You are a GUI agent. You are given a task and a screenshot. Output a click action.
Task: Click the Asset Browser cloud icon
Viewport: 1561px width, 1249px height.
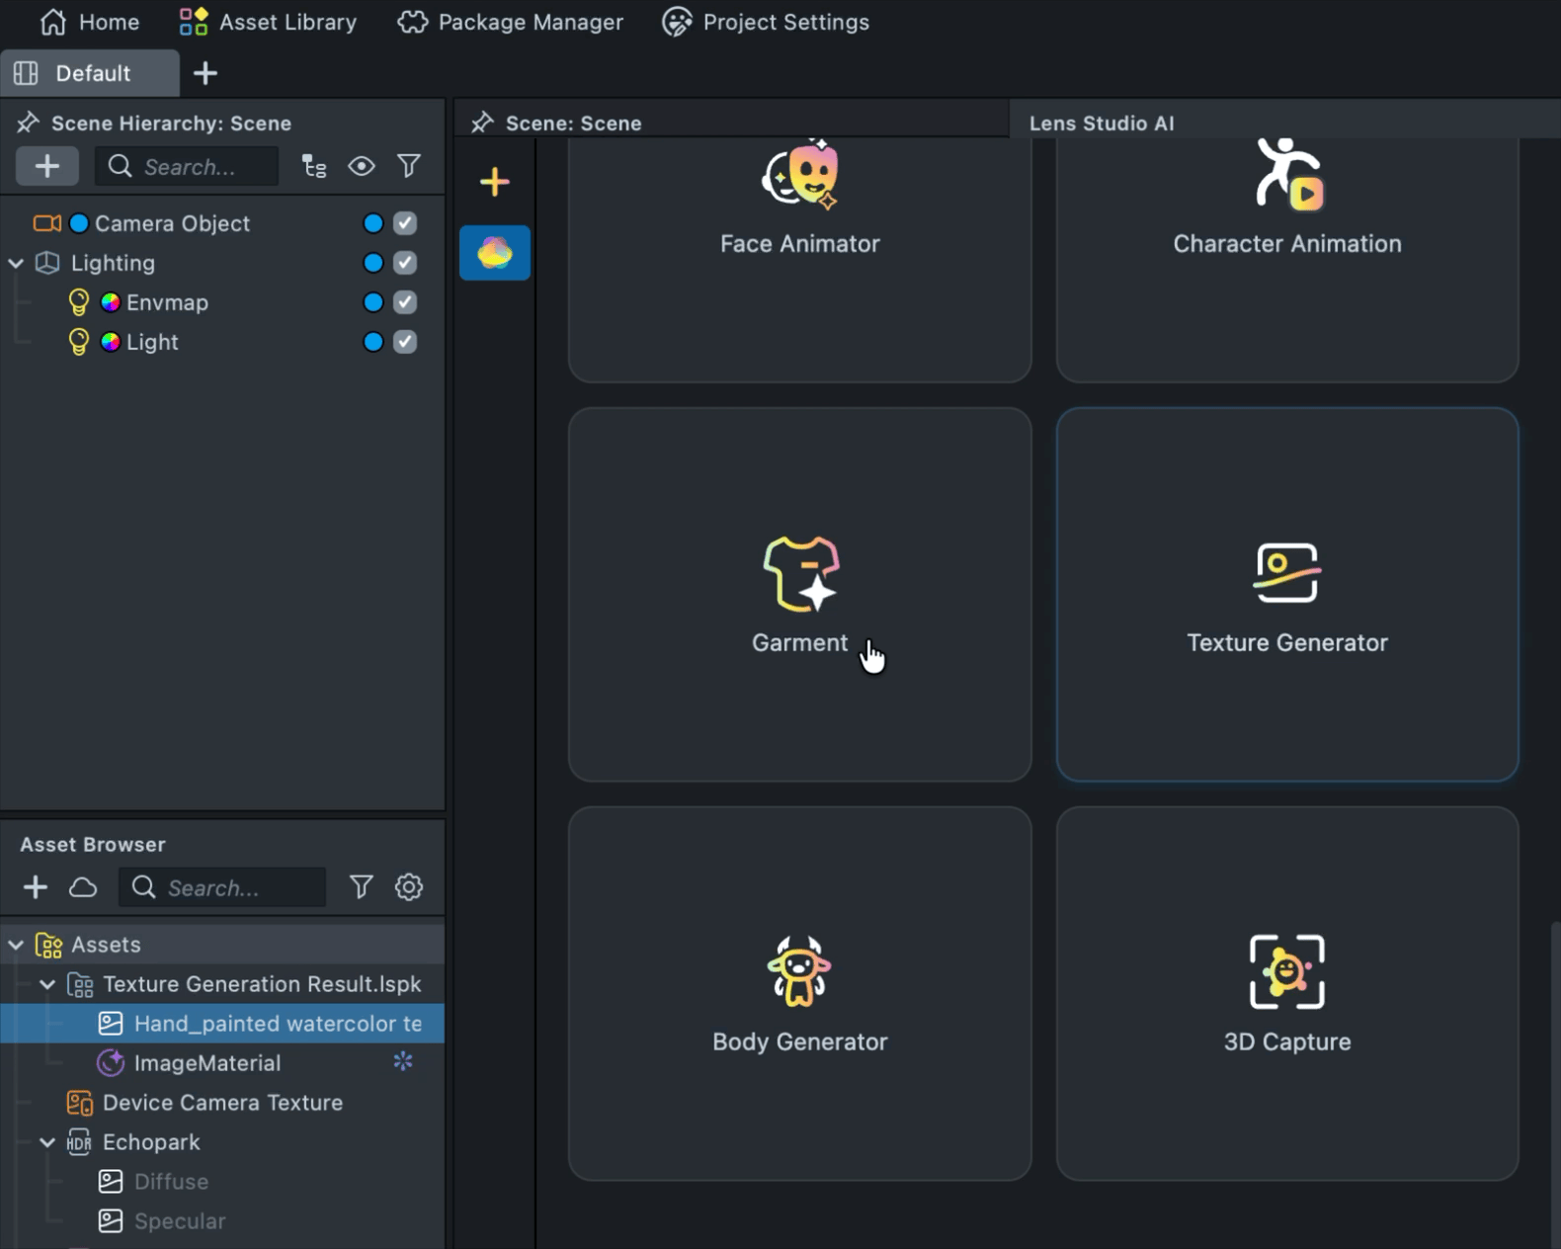(x=83, y=887)
